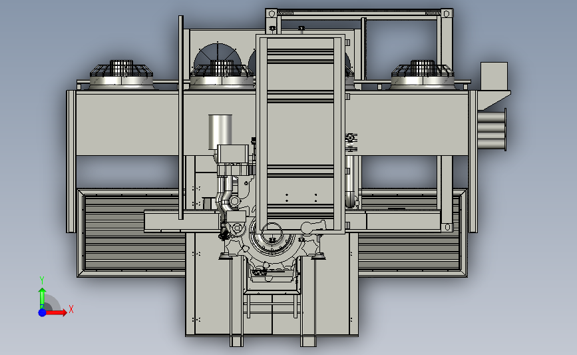577x355 pixels.
Task: Select the silver cylindrical canister on the engine
Action: point(220,132)
